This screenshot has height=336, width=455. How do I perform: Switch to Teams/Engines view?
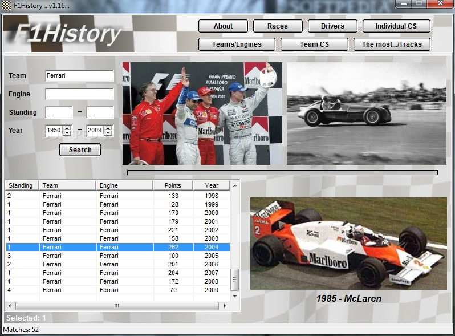pyautogui.click(x=237, y=44)
